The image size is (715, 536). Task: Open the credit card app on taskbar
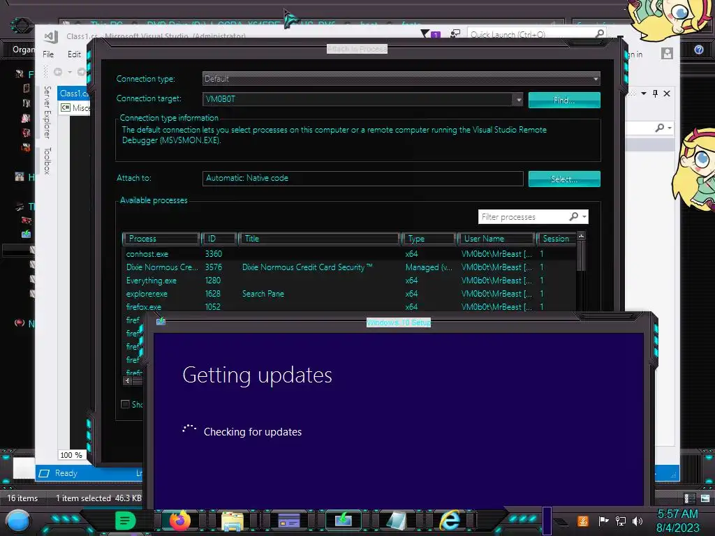click(289, 520)
